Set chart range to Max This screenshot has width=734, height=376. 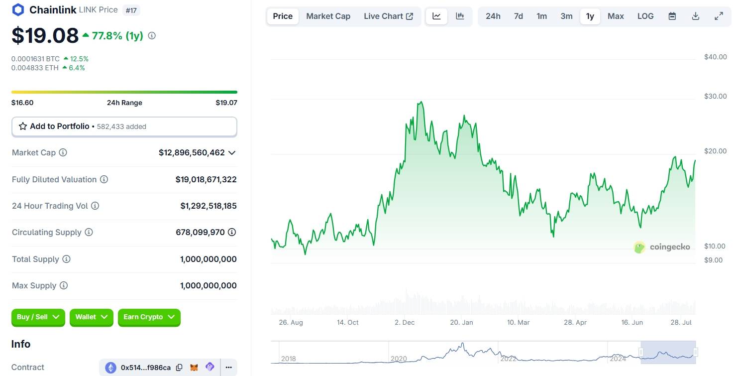tap(616, 16)
